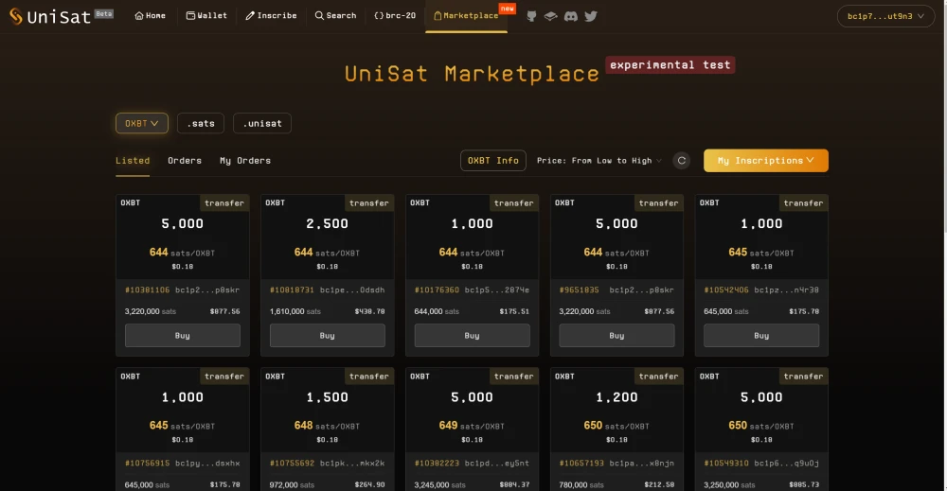Open inscription link #10549310

point(726,464)
